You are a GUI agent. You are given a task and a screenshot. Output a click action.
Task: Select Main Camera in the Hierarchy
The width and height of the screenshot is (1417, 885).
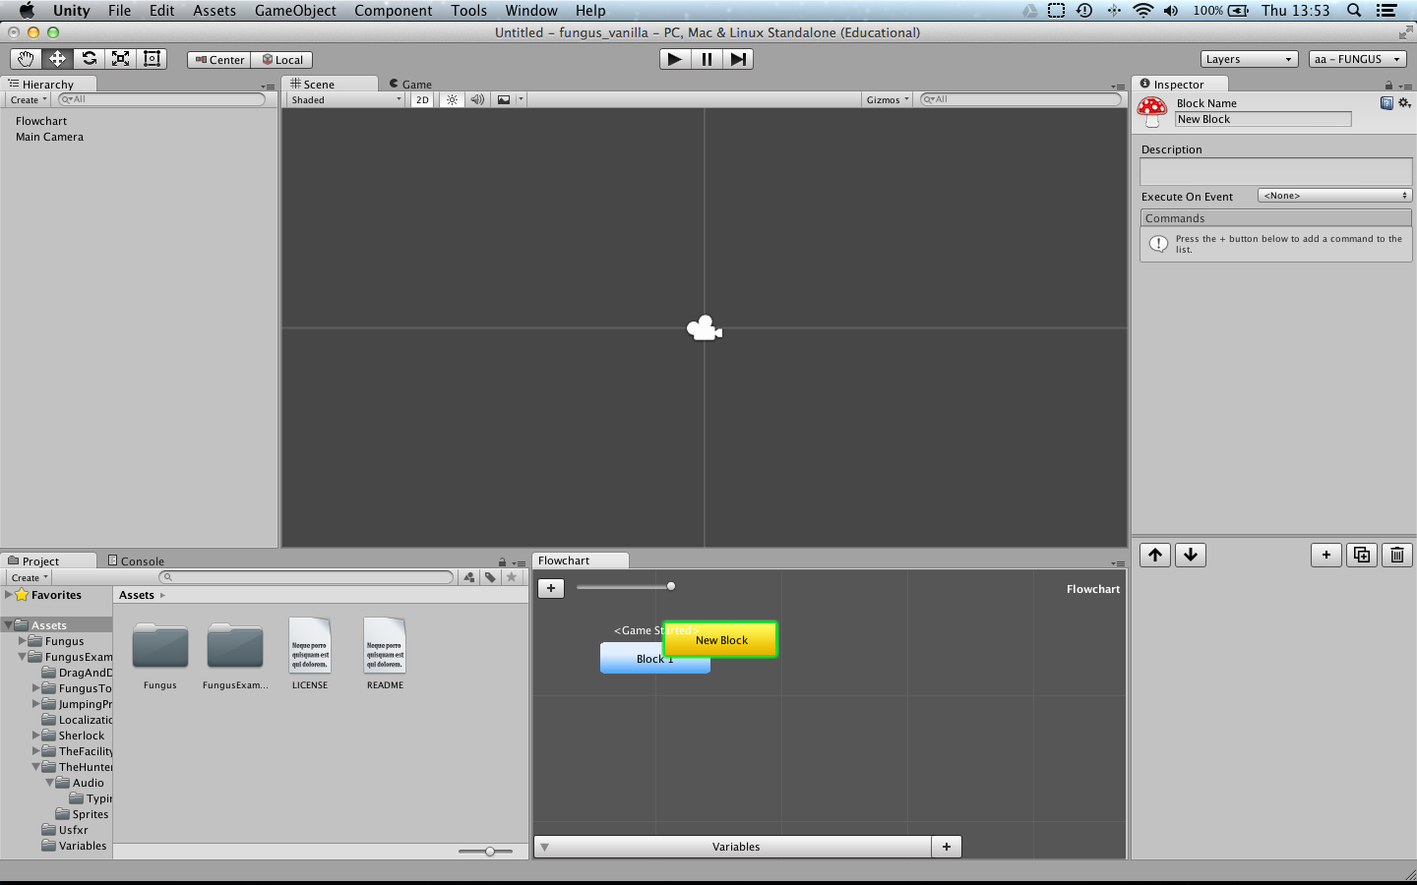point(49,137)
